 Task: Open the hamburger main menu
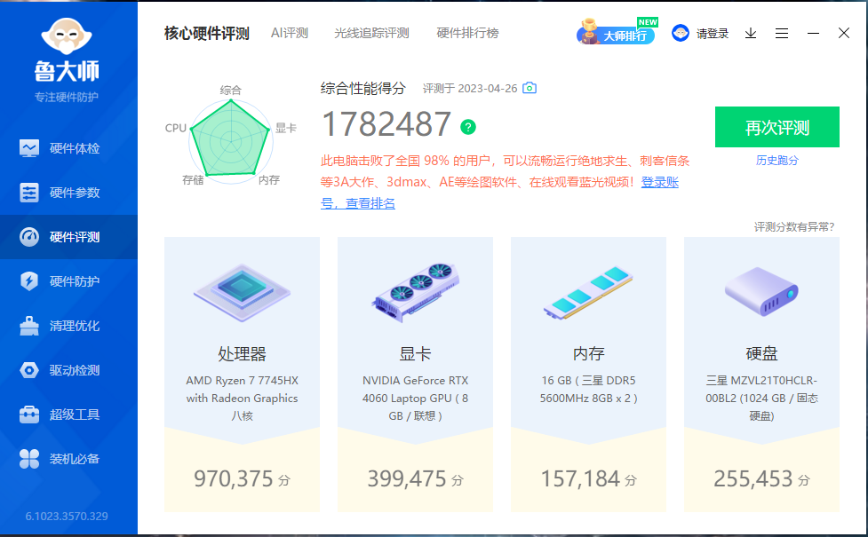point(782,34)
